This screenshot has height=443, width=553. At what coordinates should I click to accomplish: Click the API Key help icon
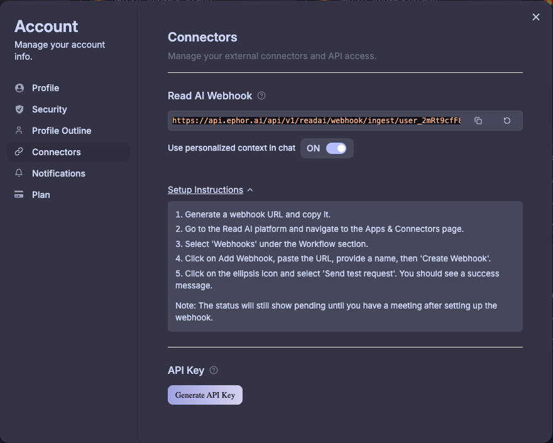click(x=214, y=370)
